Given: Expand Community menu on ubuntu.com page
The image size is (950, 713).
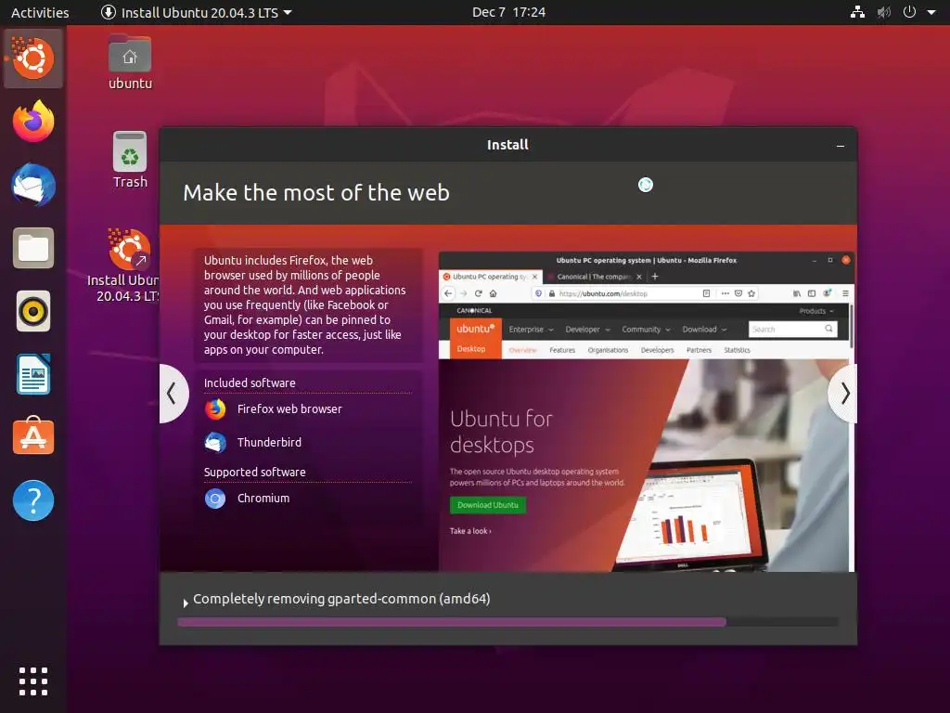Looking at the screenshot, I should coord(646,330).
